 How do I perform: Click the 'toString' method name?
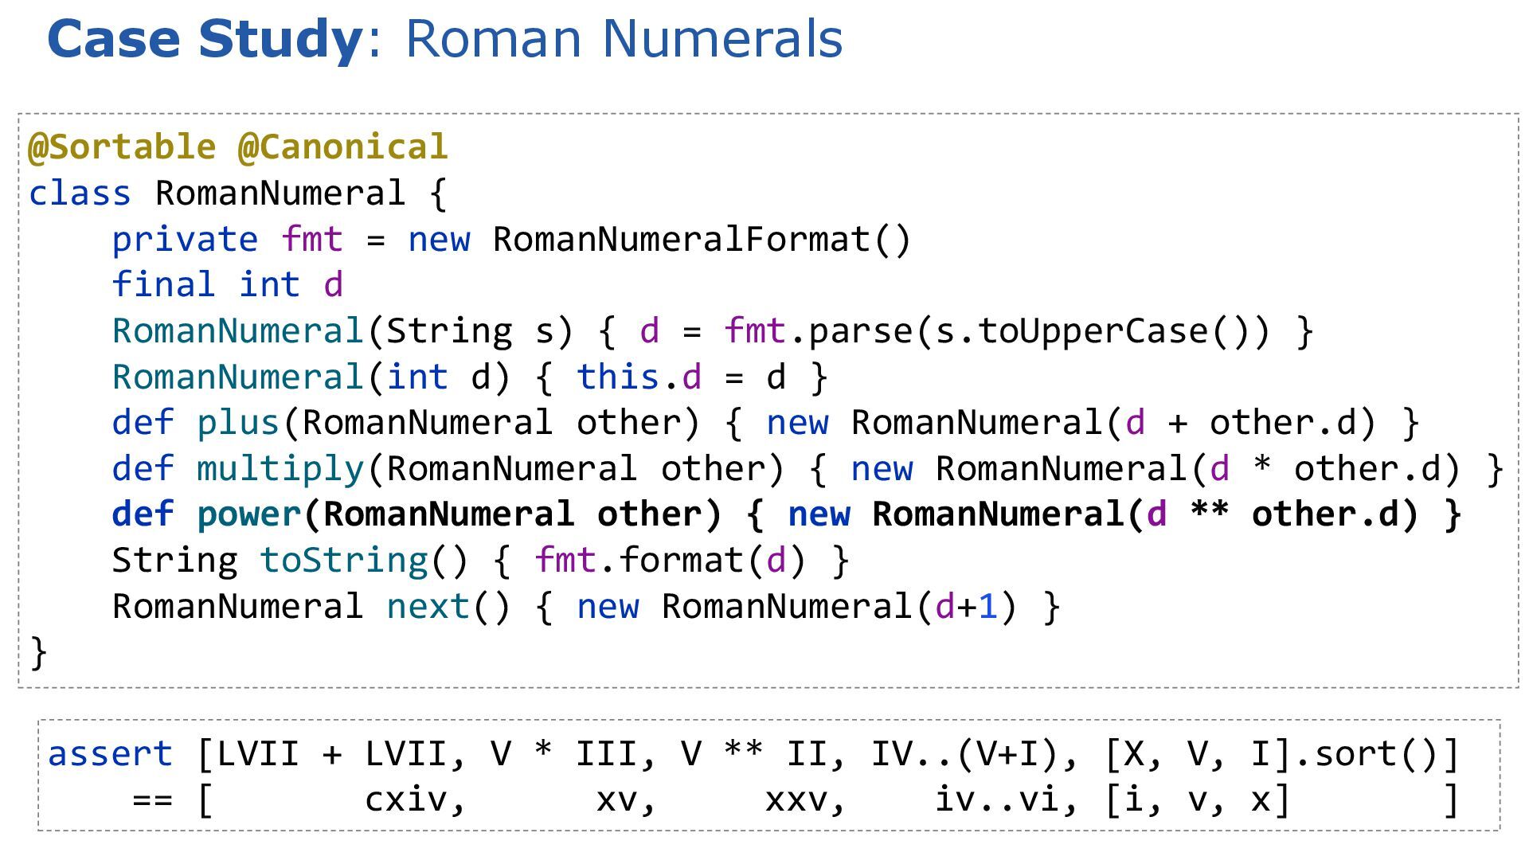(x=344, y=561)
